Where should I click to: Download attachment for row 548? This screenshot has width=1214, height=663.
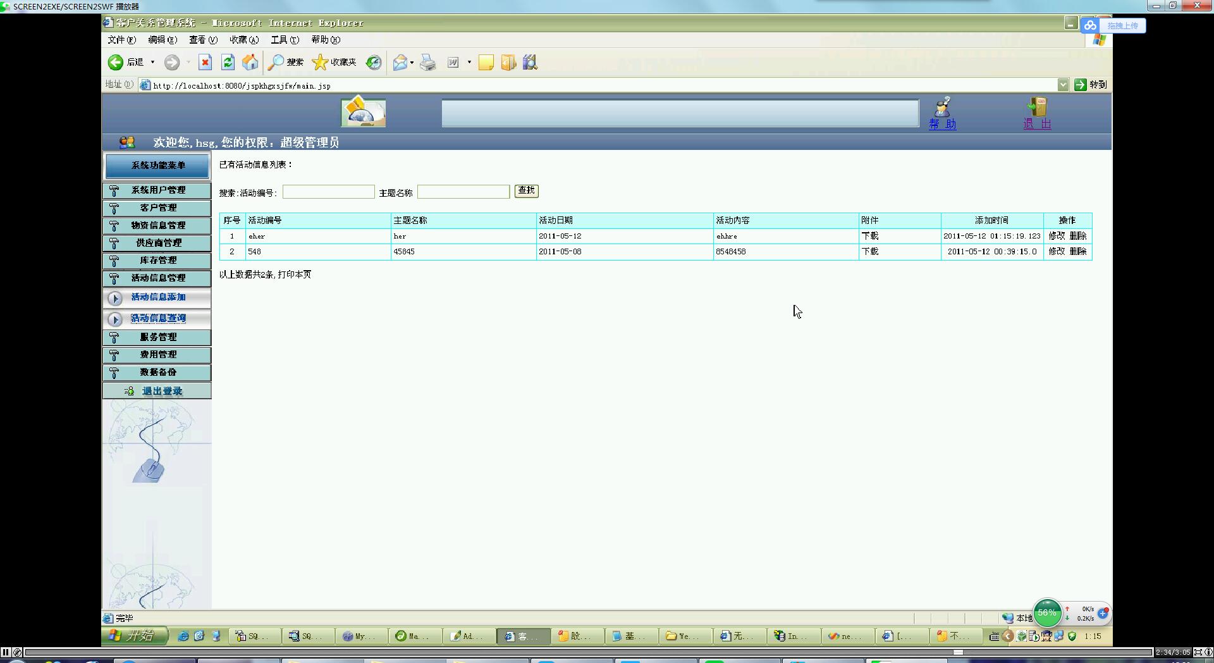pos(870,252)
